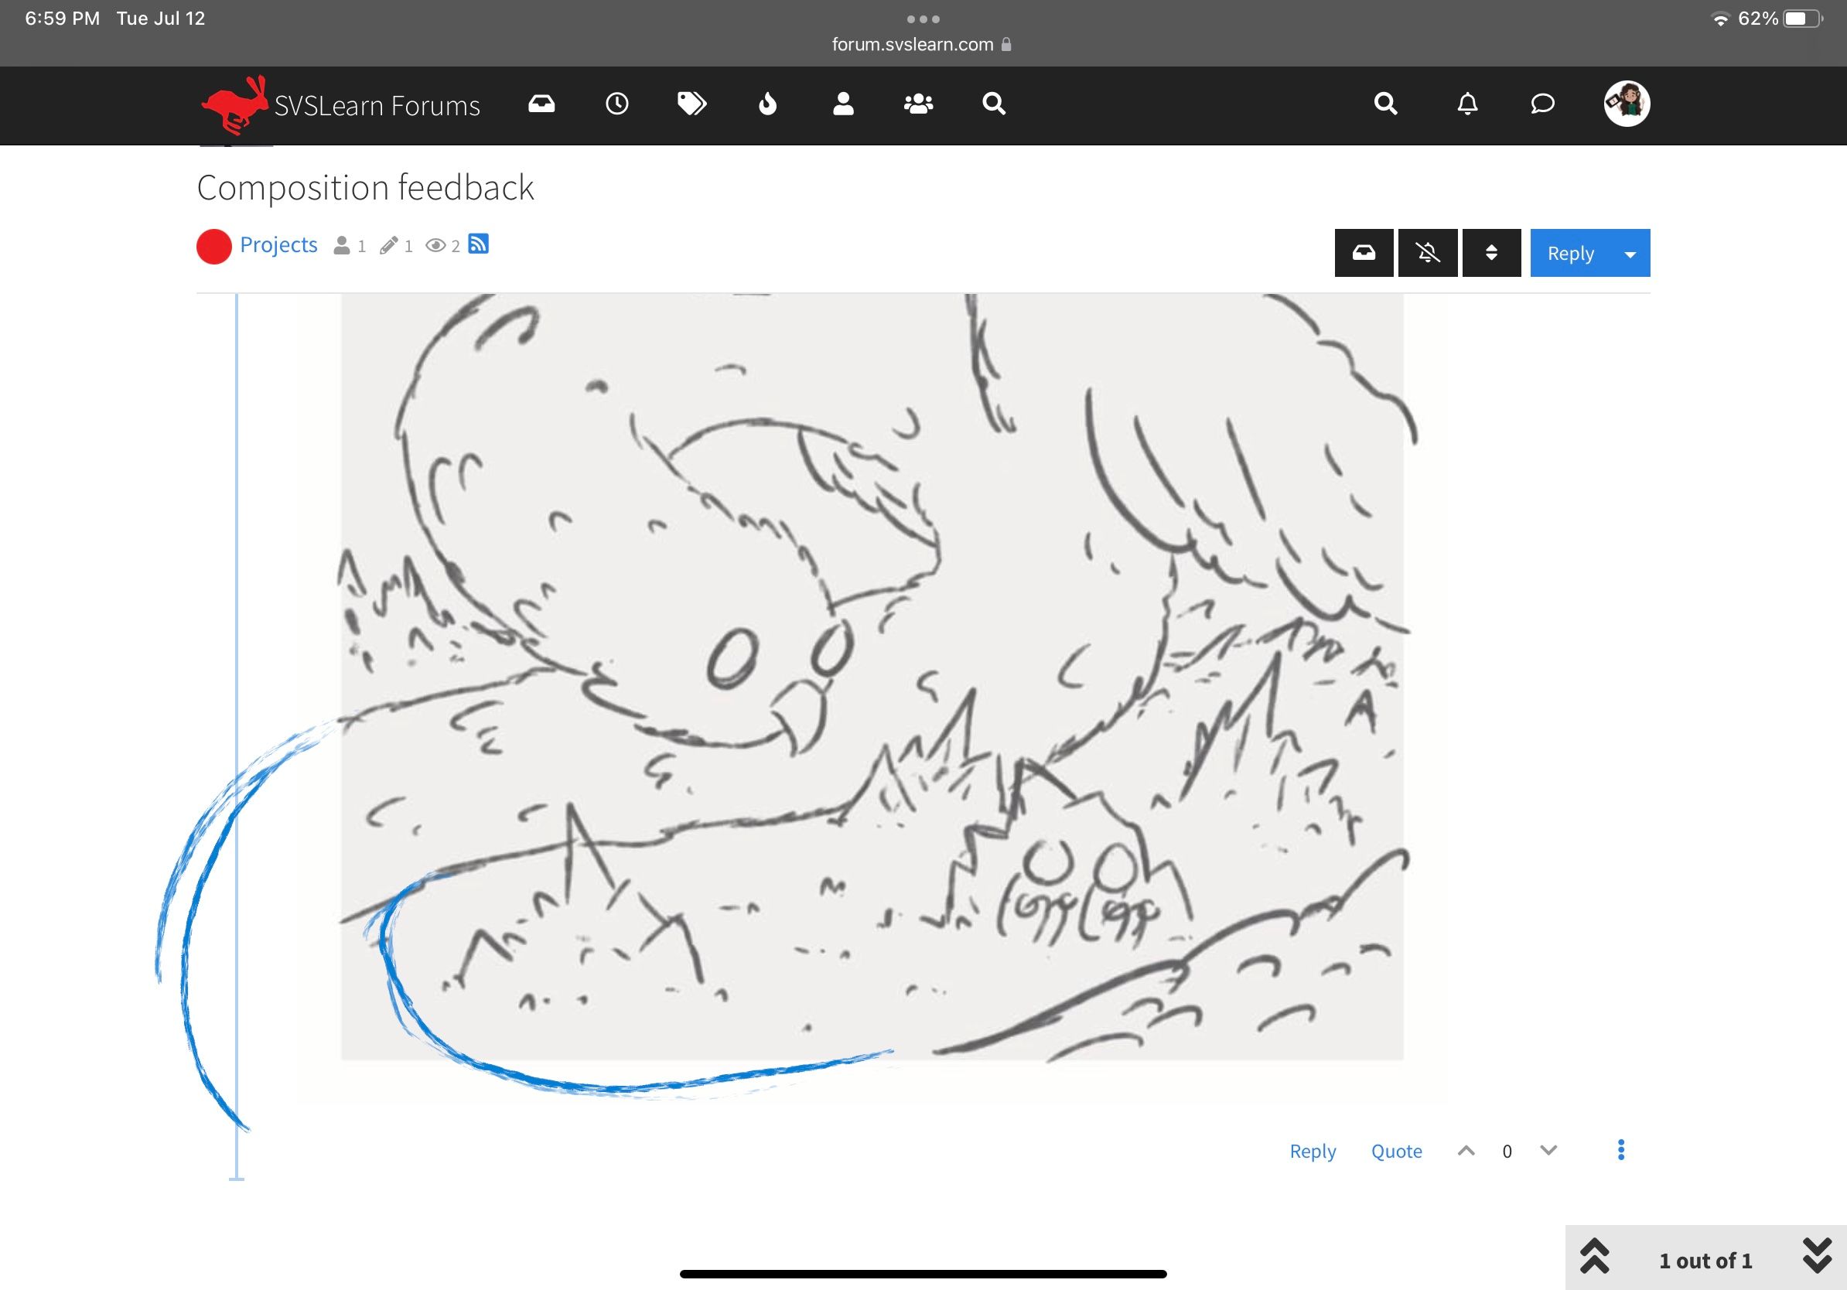
Task: Open Popular topics flame icon
Action: [767, 104]
